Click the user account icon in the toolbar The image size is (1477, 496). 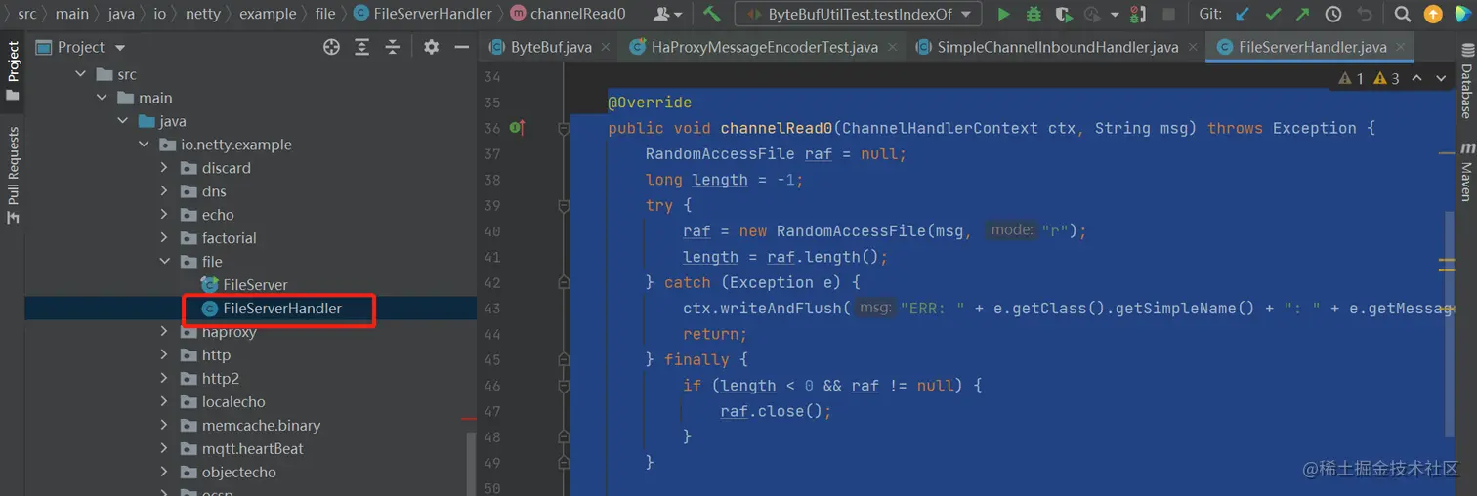(668, 14)
